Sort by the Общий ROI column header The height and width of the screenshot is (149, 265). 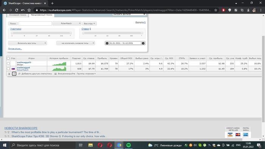pyautogui.click(x=126, y=58)
